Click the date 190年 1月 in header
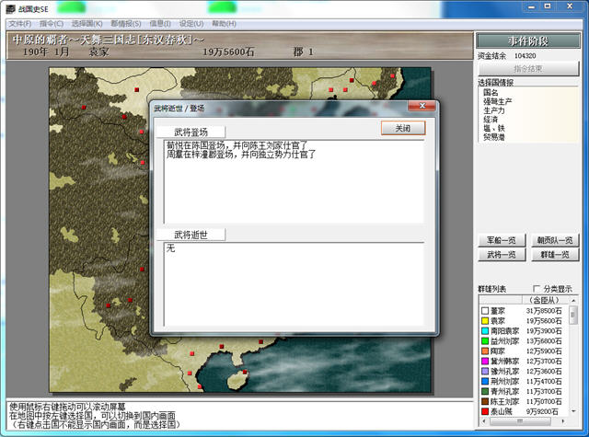Screen dimensions: 589x437 pyautogui.click(x=47, y=52)
